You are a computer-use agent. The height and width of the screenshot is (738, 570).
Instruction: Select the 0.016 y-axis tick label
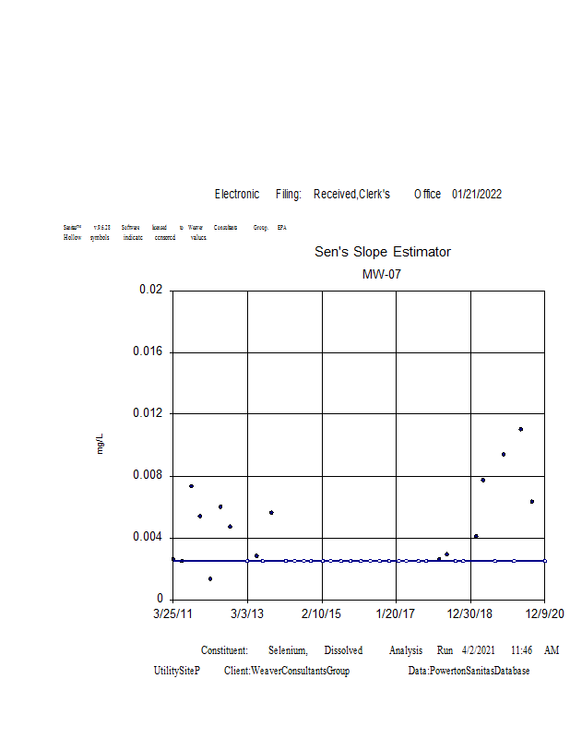(x=148, y=351)
